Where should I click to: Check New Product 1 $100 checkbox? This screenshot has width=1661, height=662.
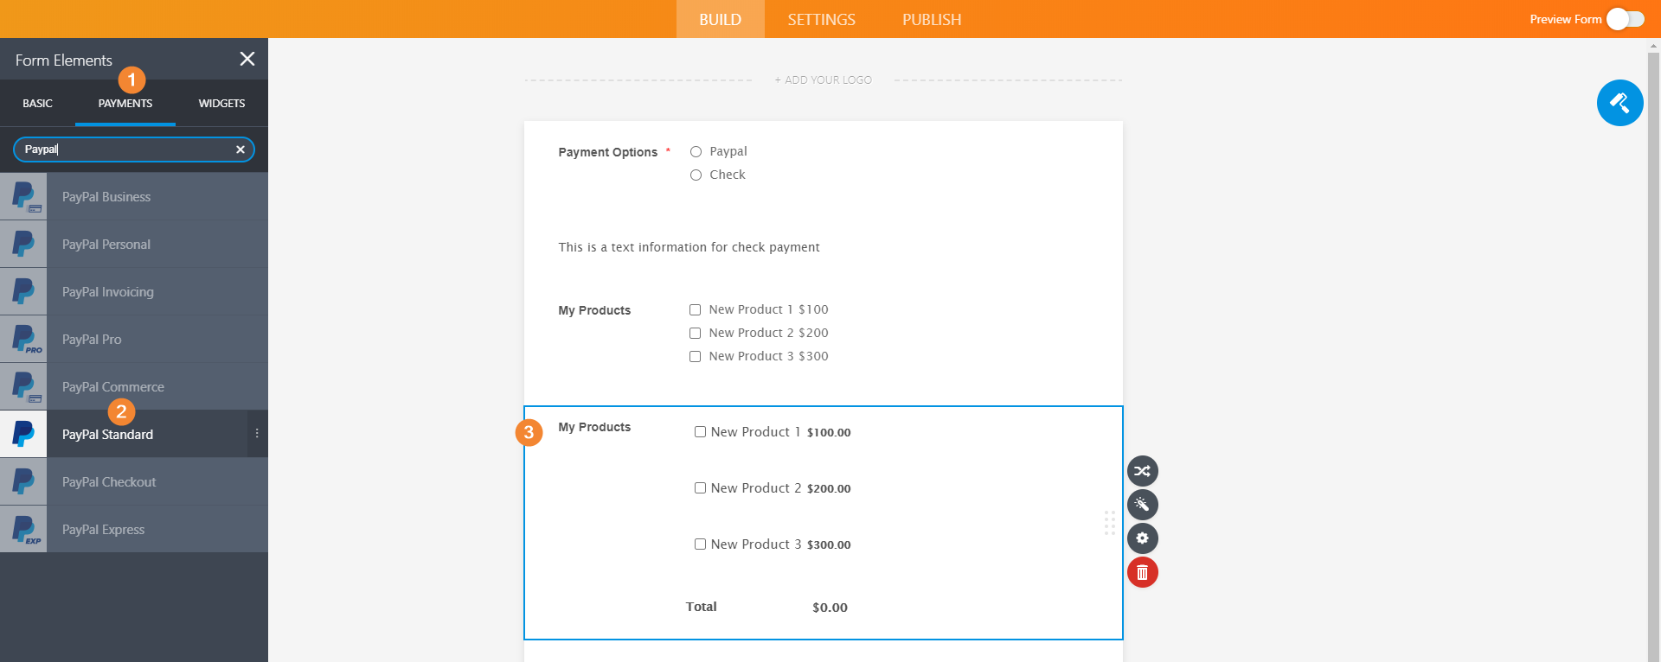pyautogui.click(x=695, y=309)
